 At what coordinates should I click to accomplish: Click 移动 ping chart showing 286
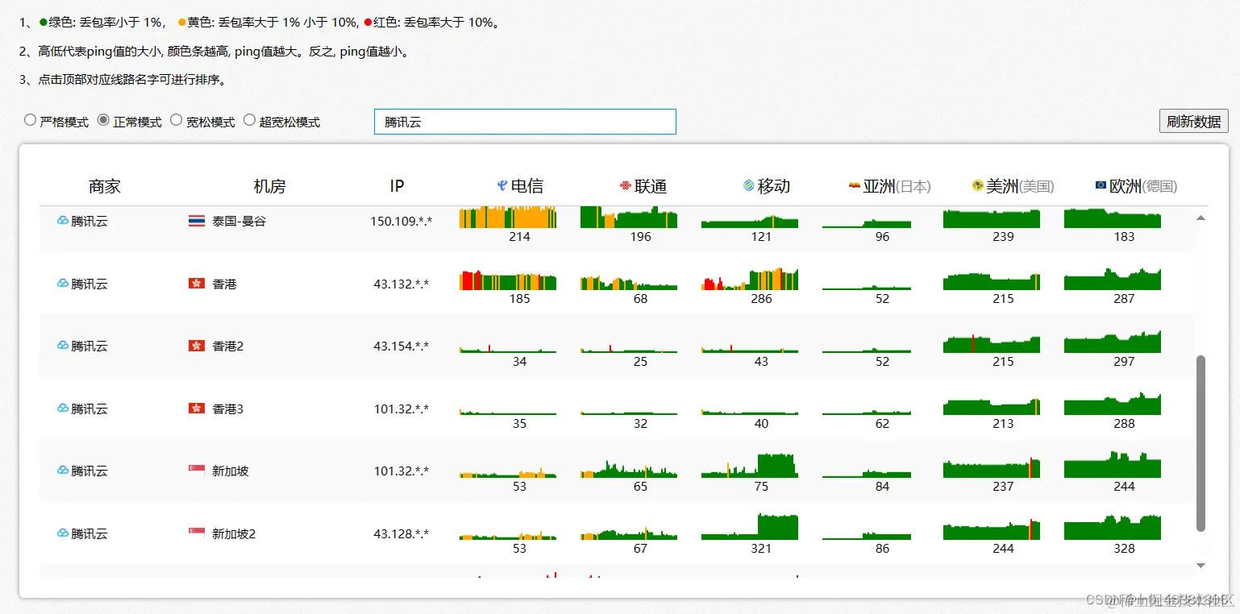coord(750,279)
